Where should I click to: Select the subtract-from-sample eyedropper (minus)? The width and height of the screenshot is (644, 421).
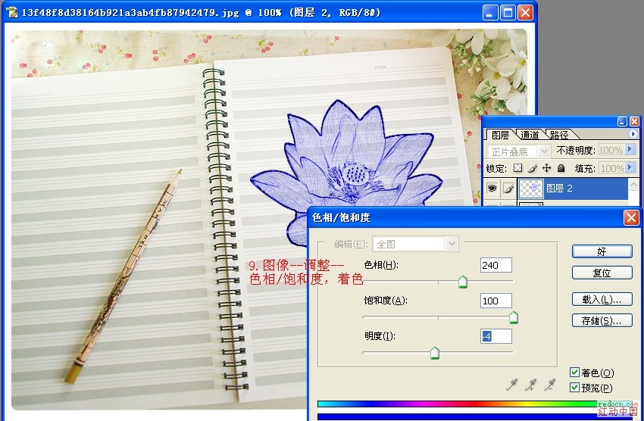click(x=549, y=385)
